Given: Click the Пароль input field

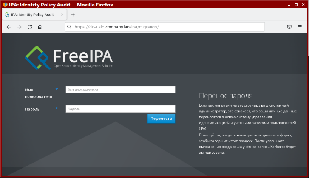Looking at the screenshot, I should click(x=120, y=109).
